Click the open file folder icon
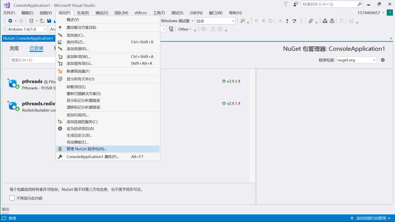Screen dimensions: 395x222 click(42, 21)
